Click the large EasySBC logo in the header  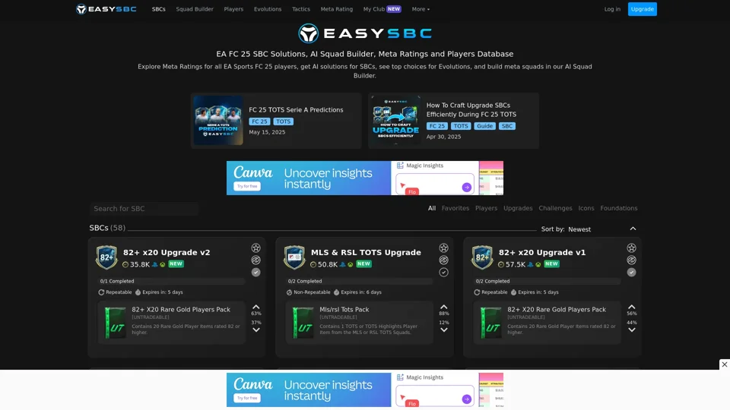365,33
